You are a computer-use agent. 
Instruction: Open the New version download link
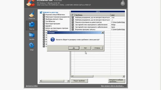[x=112, y=86]
